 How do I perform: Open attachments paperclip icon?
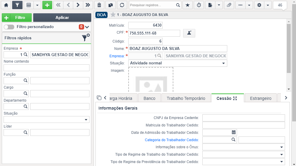tap(229, 5)
